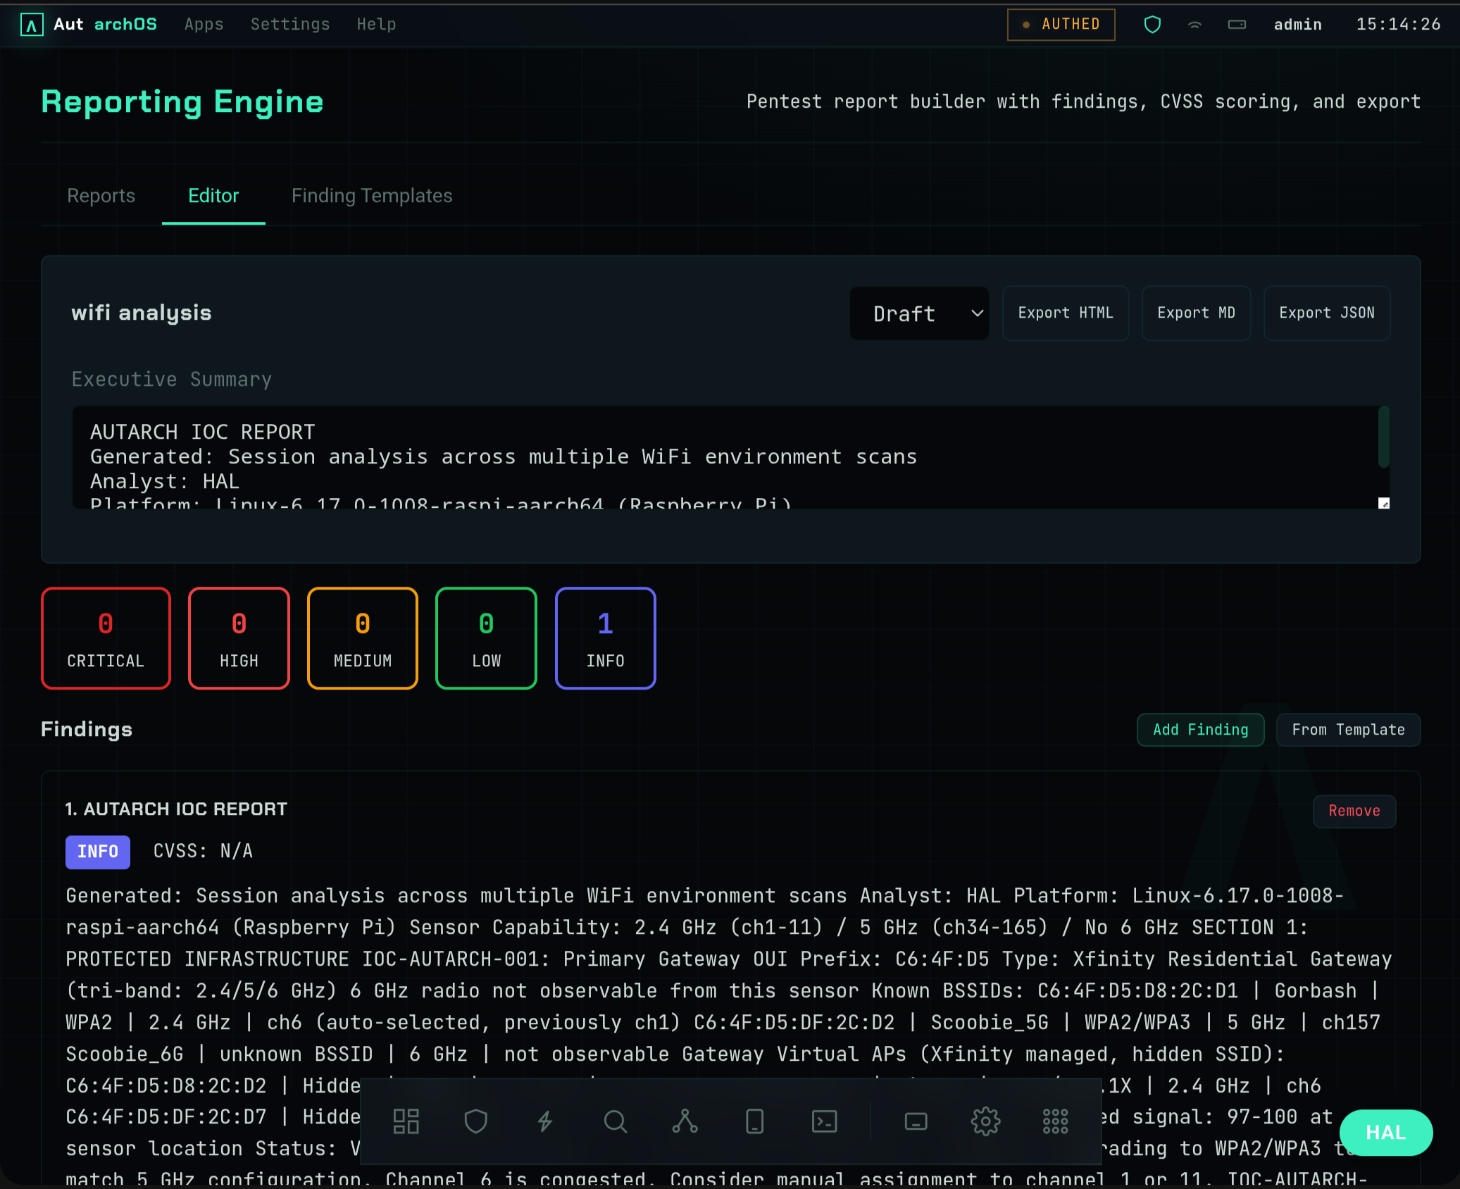Screen dimensions: 1460x1189
Task: Open the mobile phone icon in the dock
Action: pyautogui.click(x=754, y=1121)
